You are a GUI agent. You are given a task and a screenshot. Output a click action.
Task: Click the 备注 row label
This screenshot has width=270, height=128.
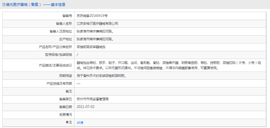[x=69, y=91]
